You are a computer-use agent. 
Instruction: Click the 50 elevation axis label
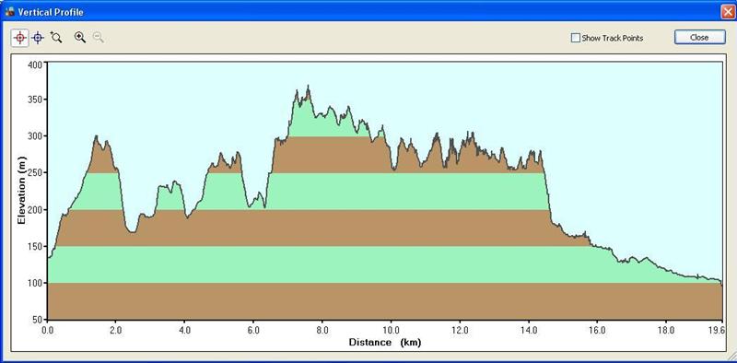click(38, 320)
